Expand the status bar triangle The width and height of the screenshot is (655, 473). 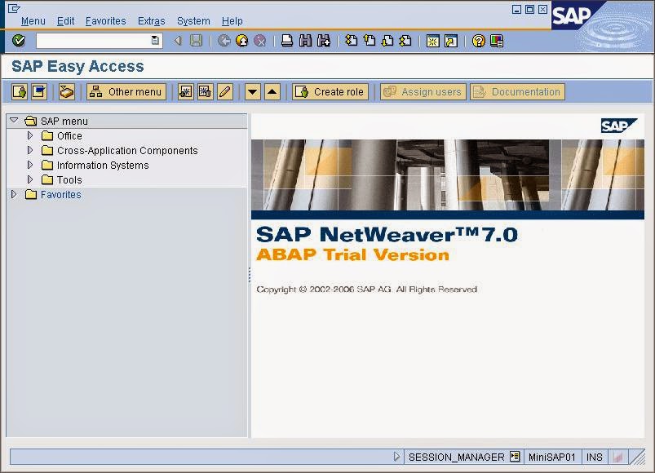397,457
